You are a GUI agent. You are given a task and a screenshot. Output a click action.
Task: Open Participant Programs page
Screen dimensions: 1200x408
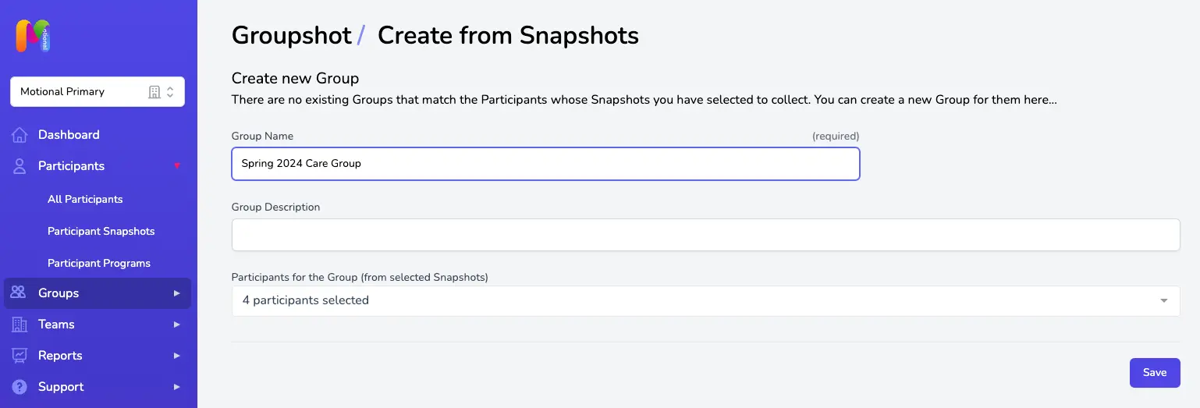pyautogui.click(x=99, y=264)
